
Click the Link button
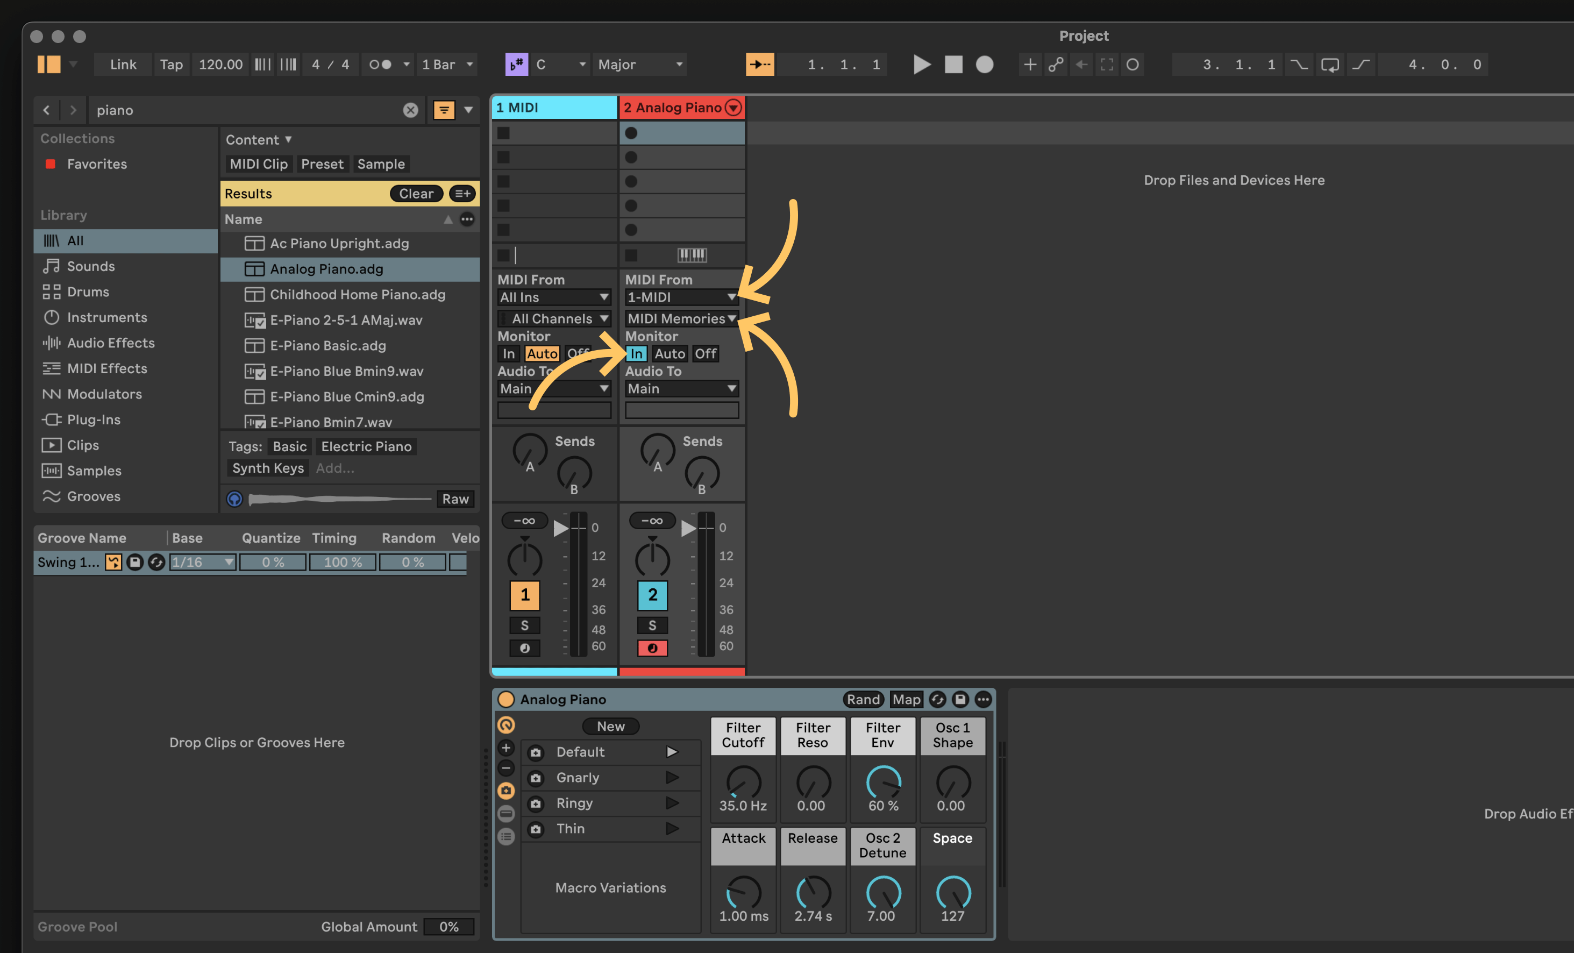pyautogui.click(x=123, y=65)
